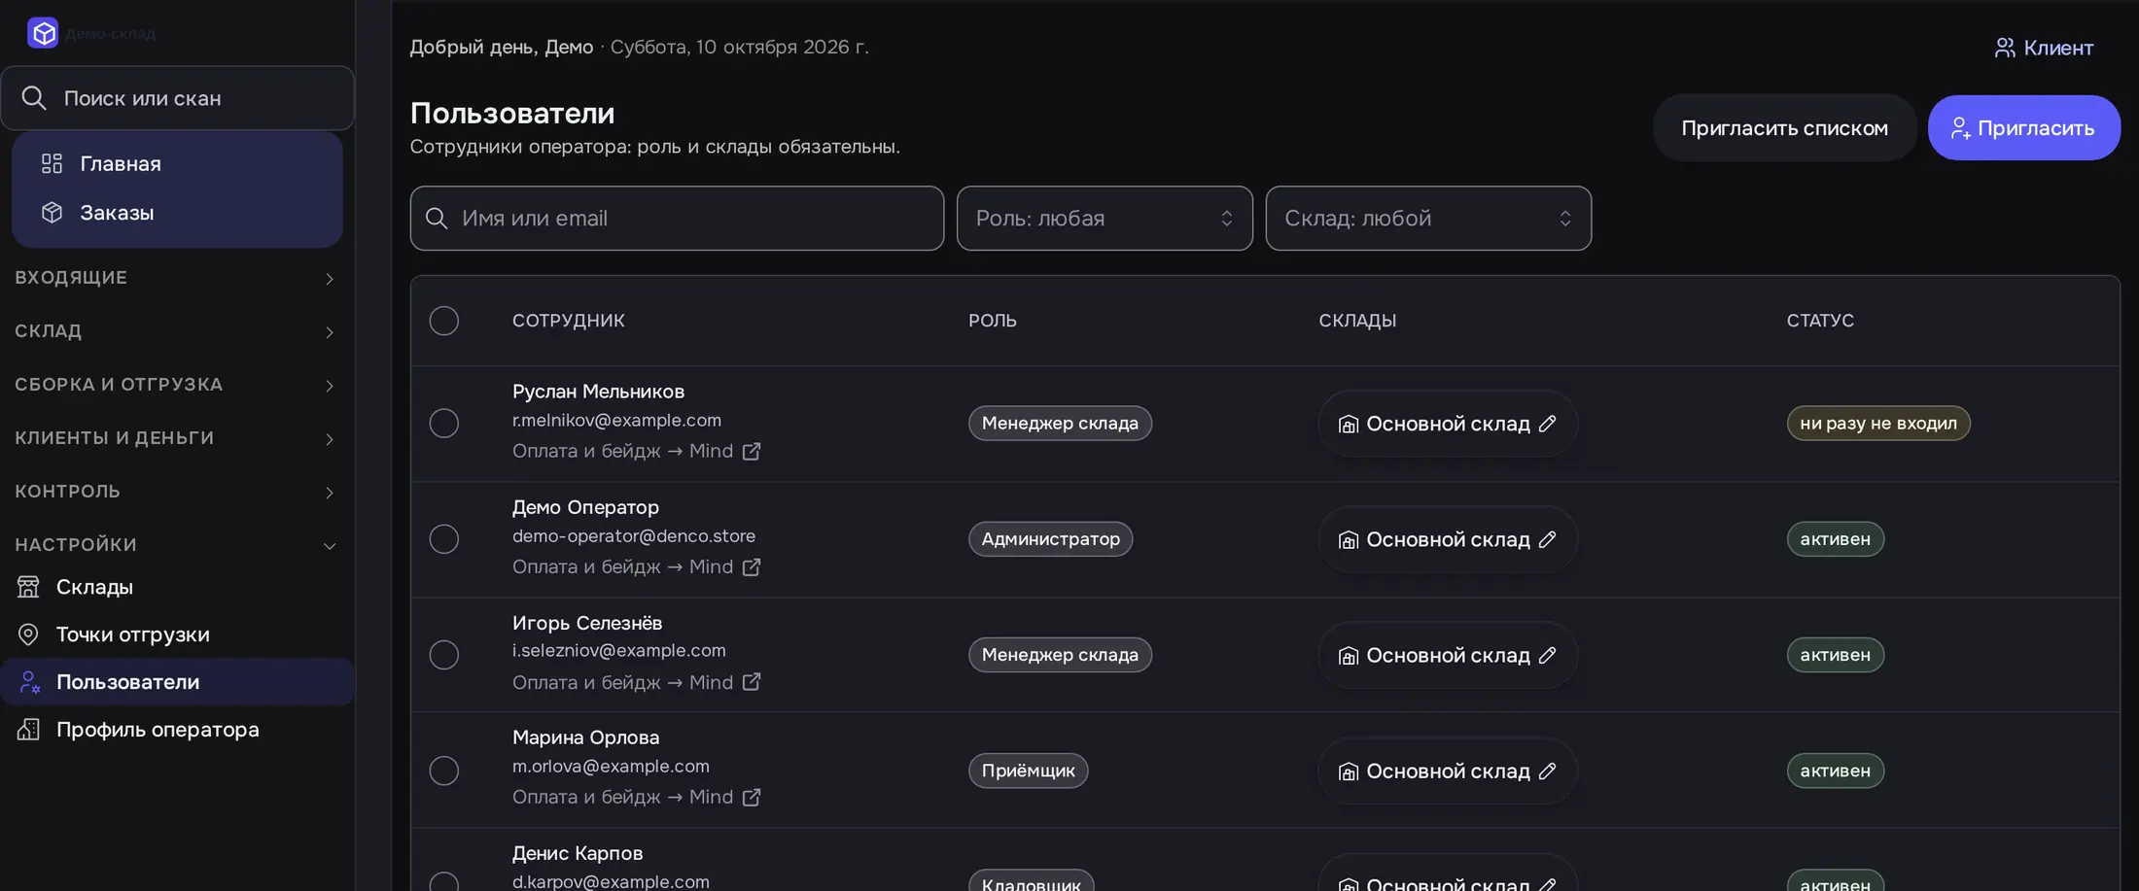Click the pencil edit icon in Демо Оператор's row

click(x=1548, y=539)
